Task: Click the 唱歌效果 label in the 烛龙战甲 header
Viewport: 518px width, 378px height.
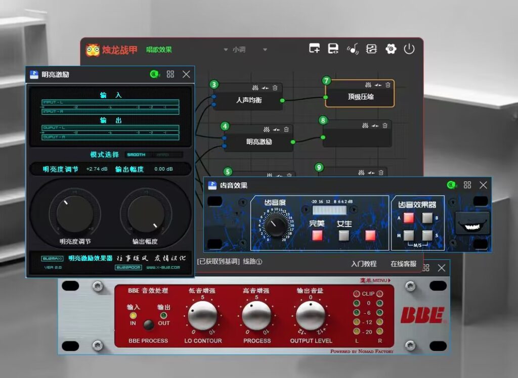Action: click(159, 50)
